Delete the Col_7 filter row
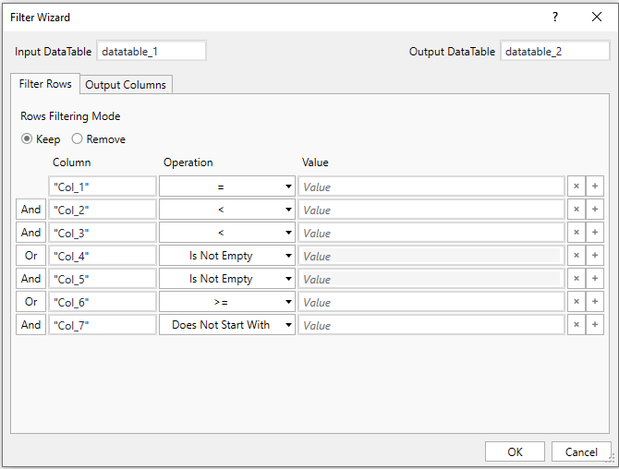619x469 pixels. tap(576, 325)
